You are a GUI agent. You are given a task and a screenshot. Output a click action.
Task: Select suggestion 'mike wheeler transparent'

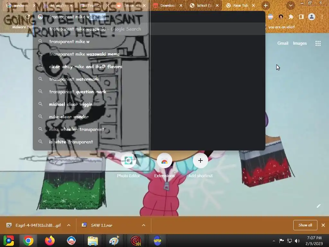click(x=149, y=129)
